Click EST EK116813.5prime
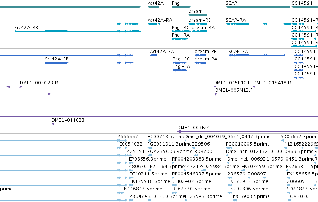 tap(142, 189)
